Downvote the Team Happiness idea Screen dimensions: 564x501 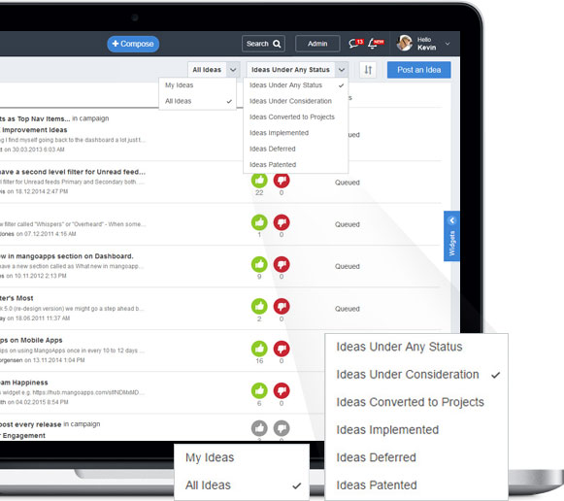tap(282, 390)
